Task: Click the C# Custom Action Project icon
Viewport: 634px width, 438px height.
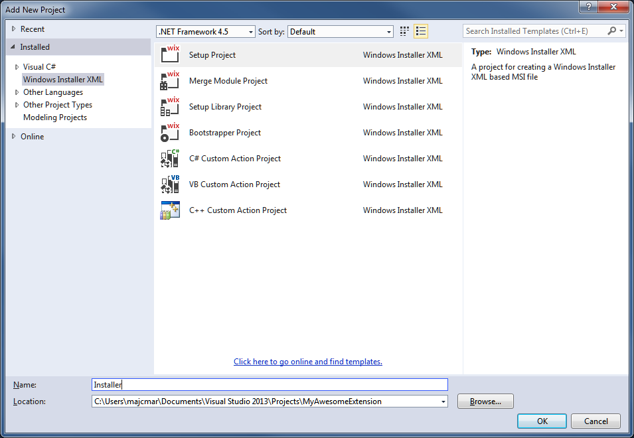Action: (x=170, y=157)
